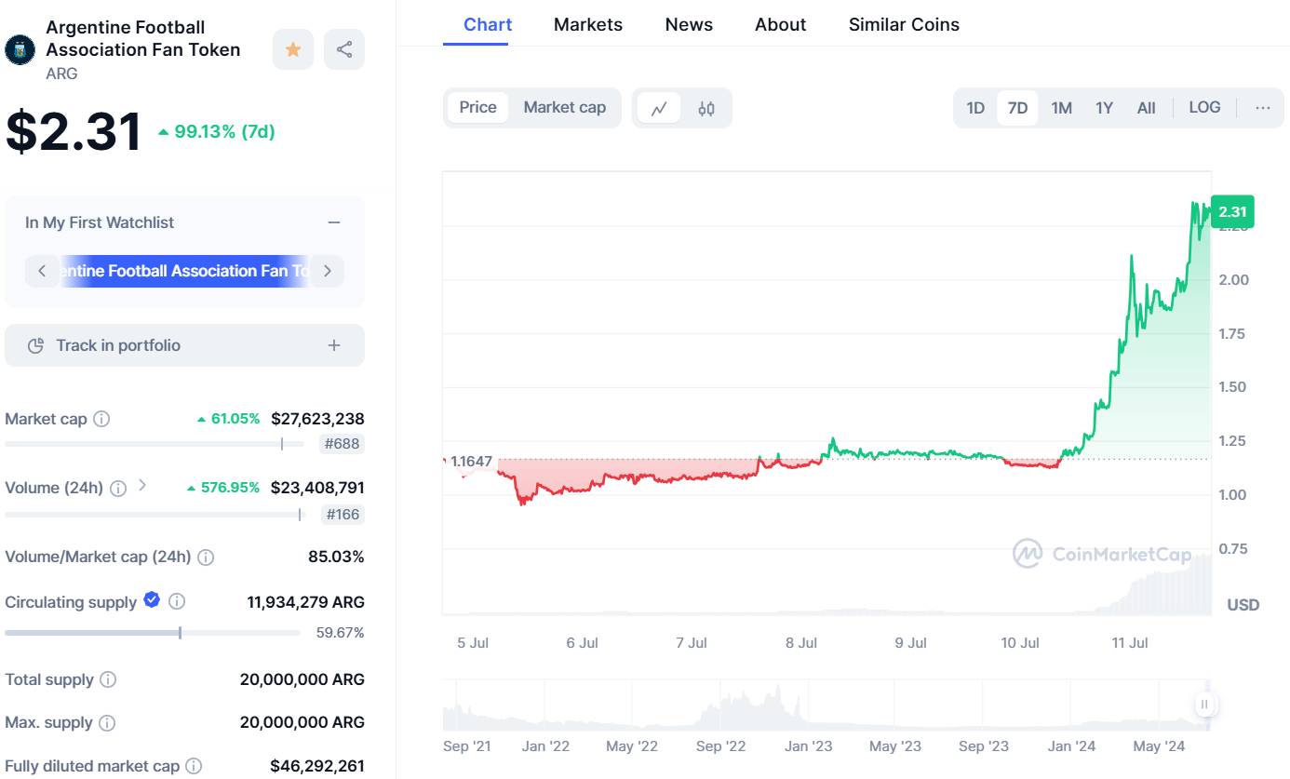The height and width of the screenshot is (779, 1290).
Task: Select All time range
Action: [x=1147, y=108]
